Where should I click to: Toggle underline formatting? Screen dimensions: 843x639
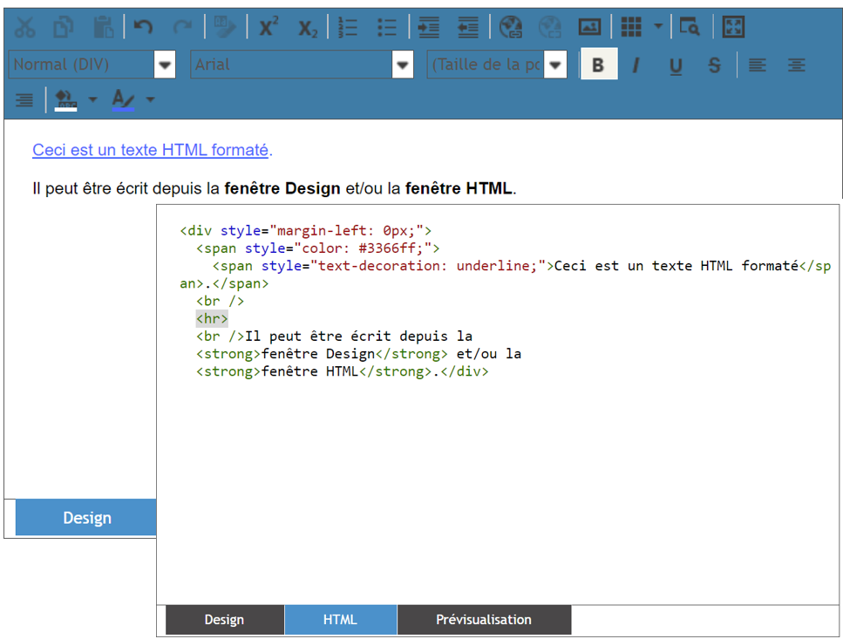point(676,65)
